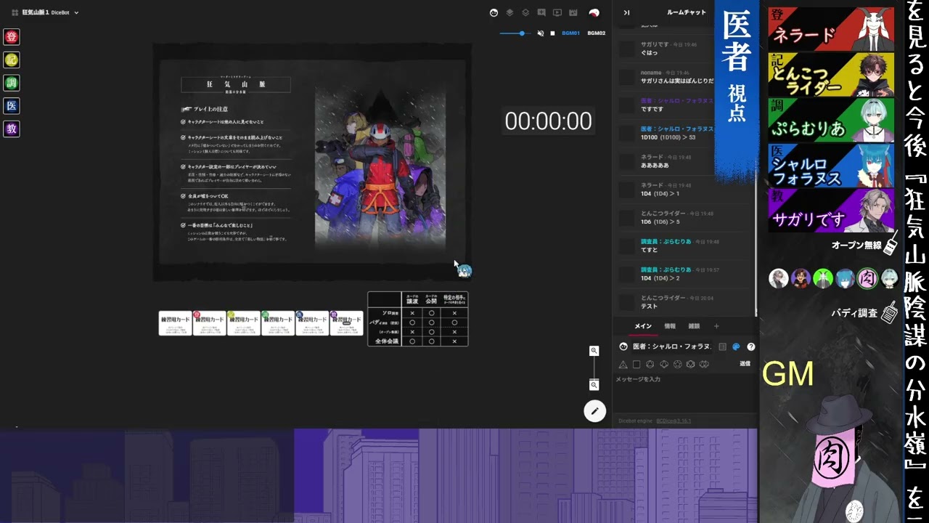Select the purple 教 token on left edge
Image resolution: width=929 pixels, height=523 pixels.
[x=11, y=129]
